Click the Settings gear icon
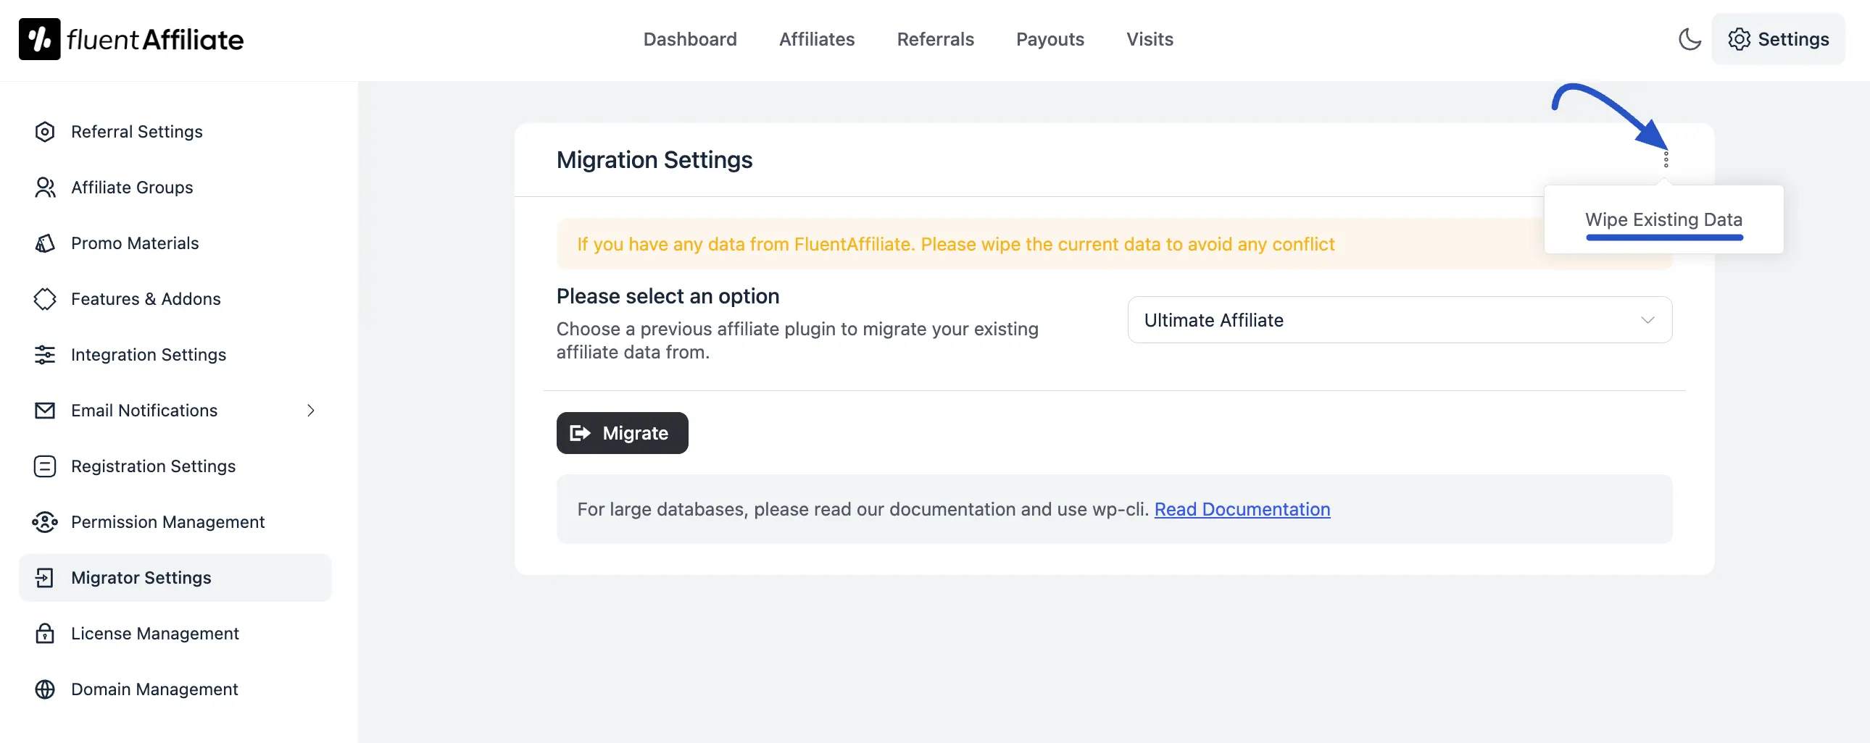Viewport: 1870px width, 743px height. [1739, 39]
